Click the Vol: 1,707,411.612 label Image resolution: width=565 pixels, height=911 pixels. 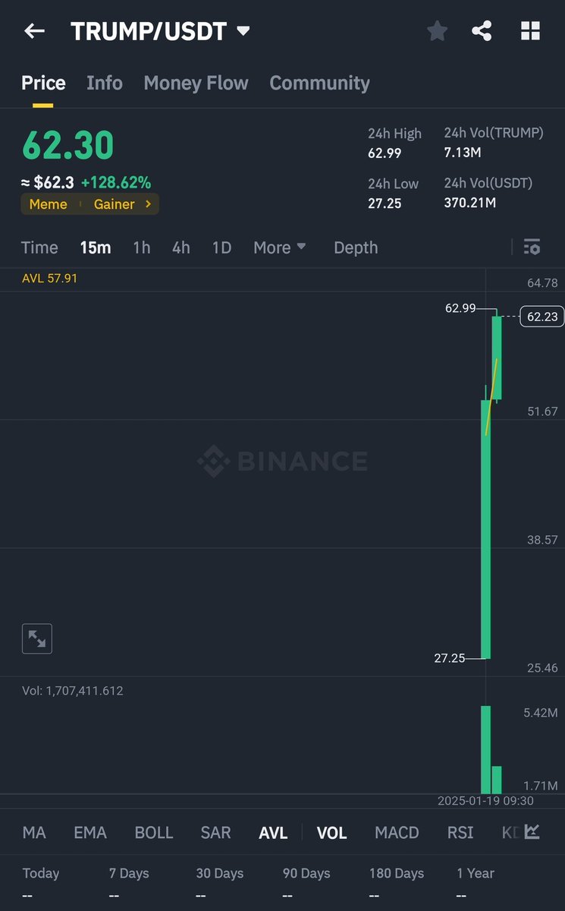[73, 691]
